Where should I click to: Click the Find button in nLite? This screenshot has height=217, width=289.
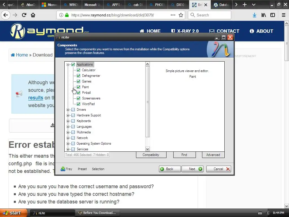[x=184, y=155]
